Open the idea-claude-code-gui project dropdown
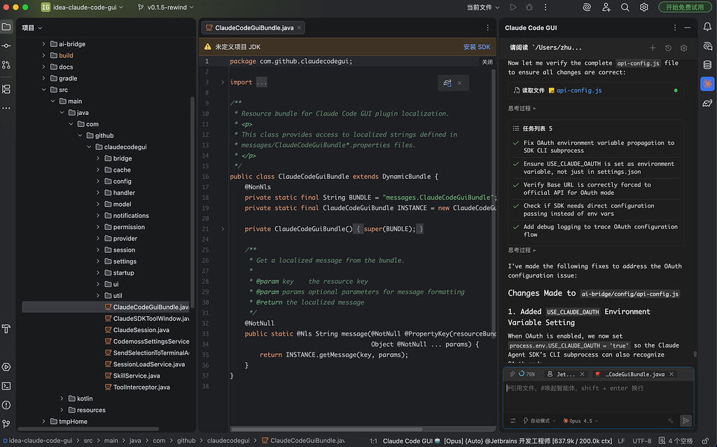 click(83, 7)
